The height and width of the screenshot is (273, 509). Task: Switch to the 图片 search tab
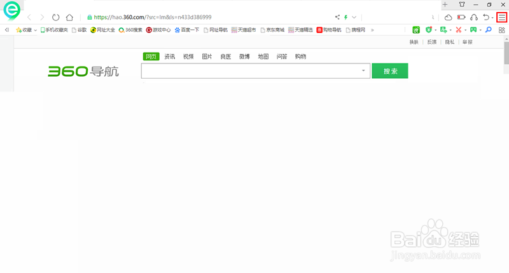[207, 57]
